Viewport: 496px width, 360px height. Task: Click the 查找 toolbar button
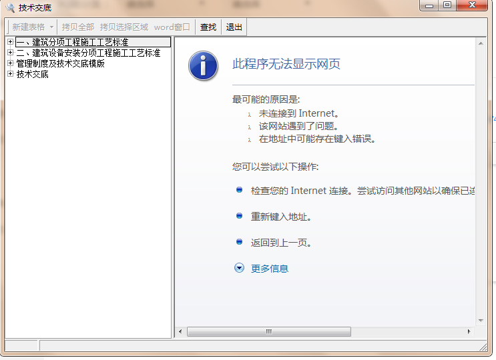[x=208, y=27]
